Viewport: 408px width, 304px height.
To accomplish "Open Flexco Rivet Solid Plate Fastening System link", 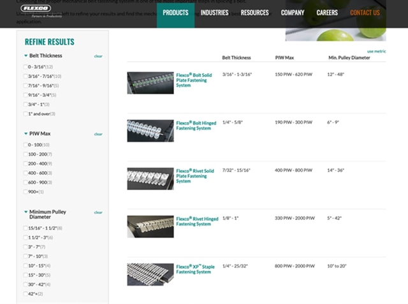I will 195,176.
